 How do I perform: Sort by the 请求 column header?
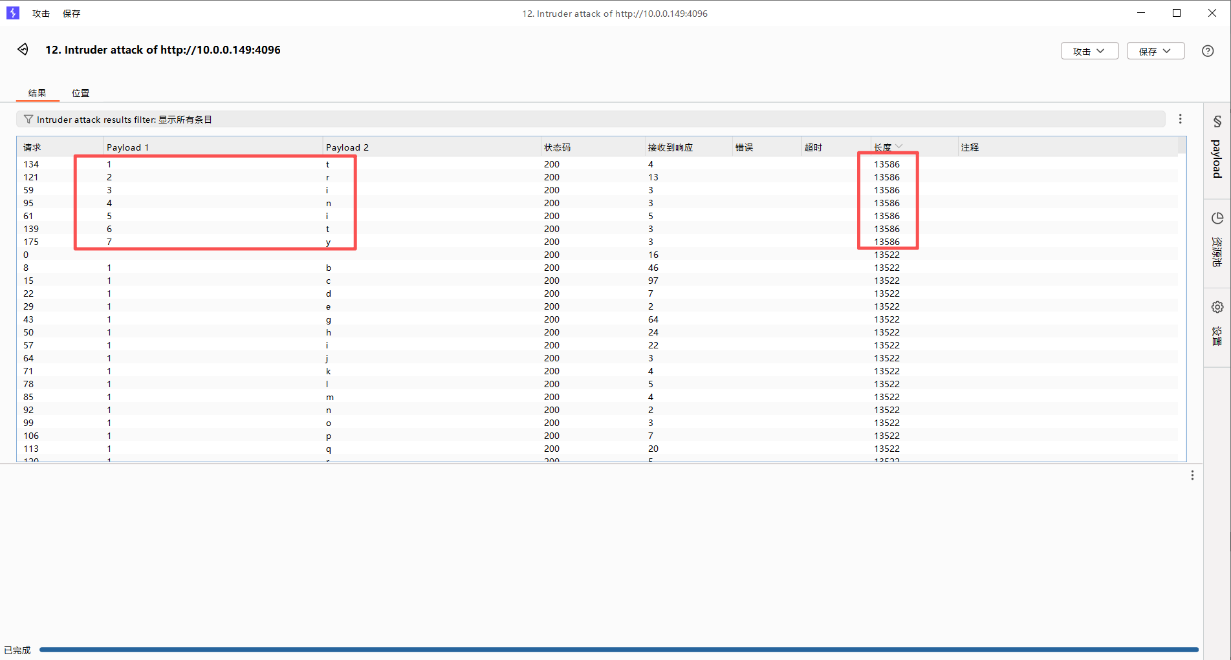click(x=60, y=147)
